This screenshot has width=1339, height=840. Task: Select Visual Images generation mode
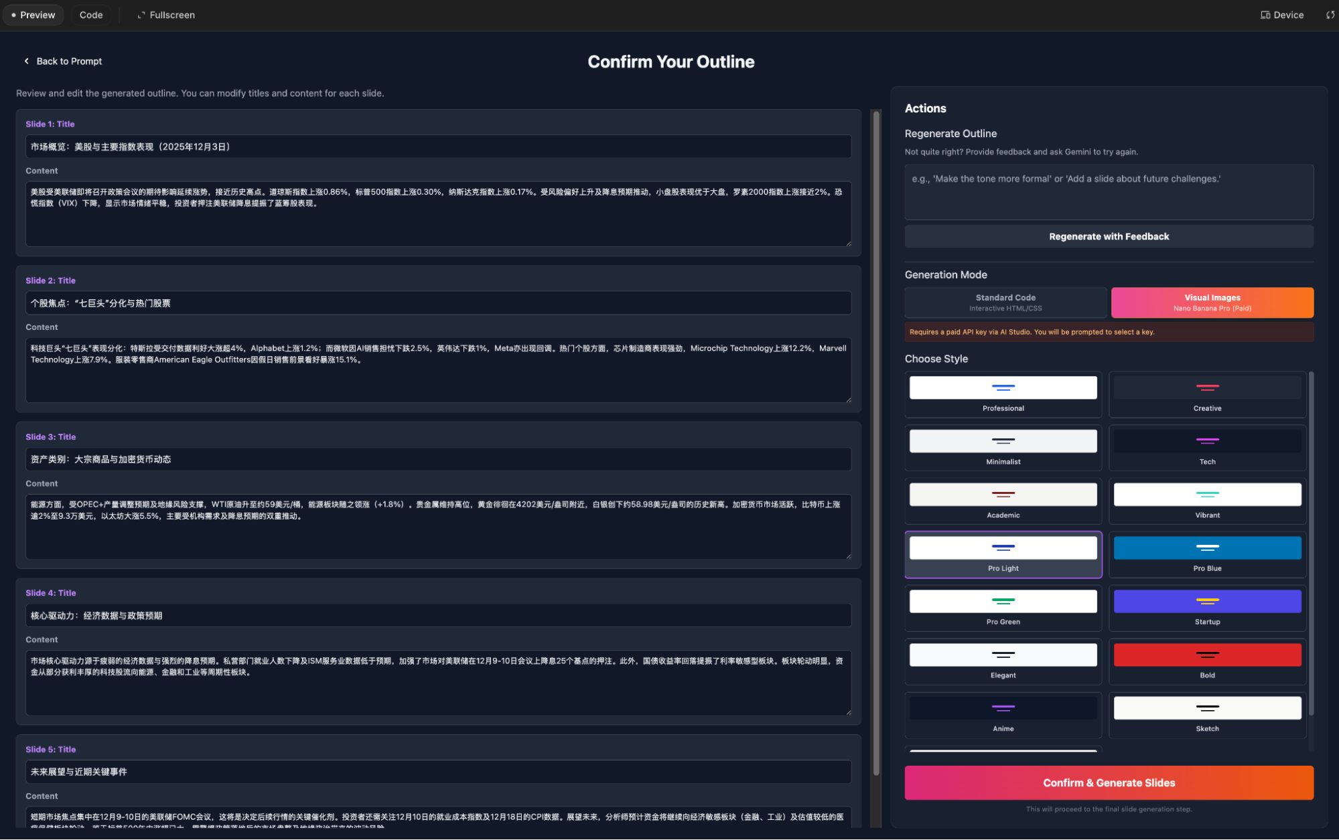tap(1211, 303)
